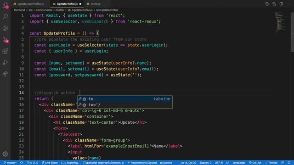
Task: Open tabnine status bar item
Action: click(x=166, y=163)
